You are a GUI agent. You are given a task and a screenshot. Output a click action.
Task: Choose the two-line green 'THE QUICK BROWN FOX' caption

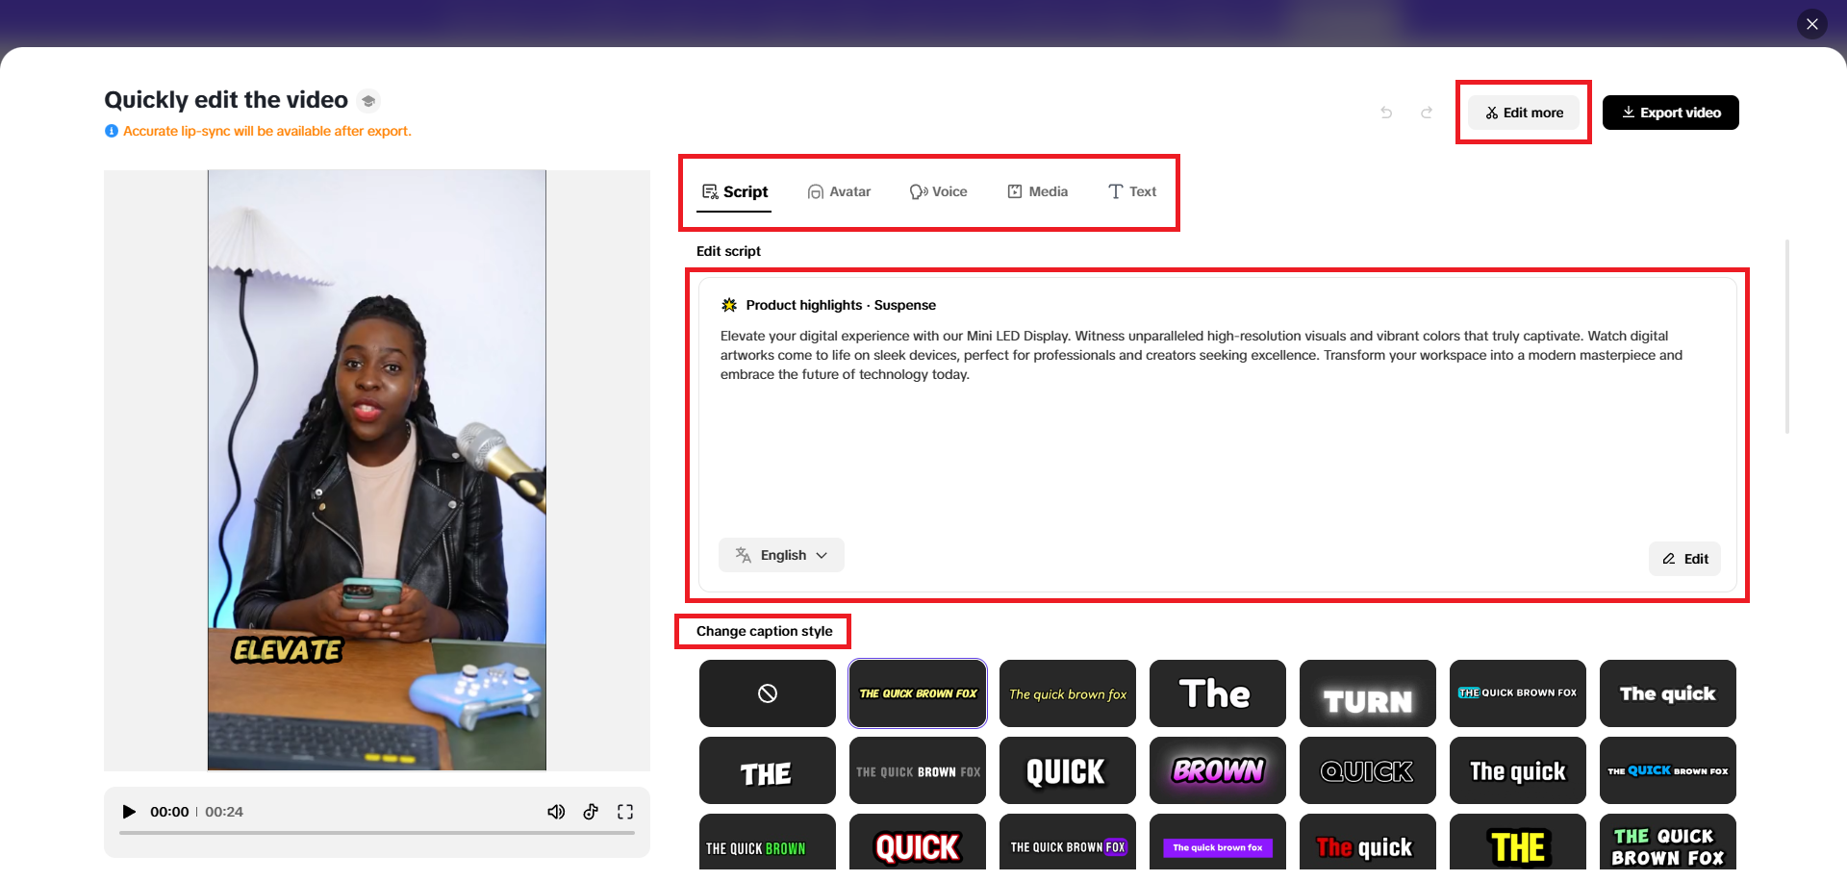click(1668, 843)
